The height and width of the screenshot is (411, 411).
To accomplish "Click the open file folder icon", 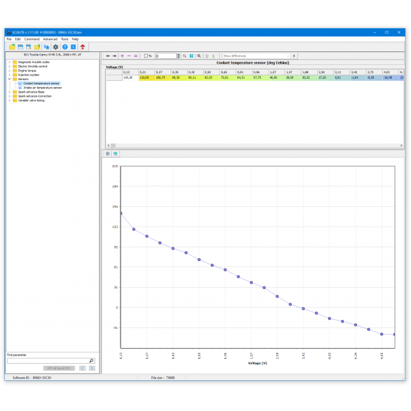I will 12,47.
